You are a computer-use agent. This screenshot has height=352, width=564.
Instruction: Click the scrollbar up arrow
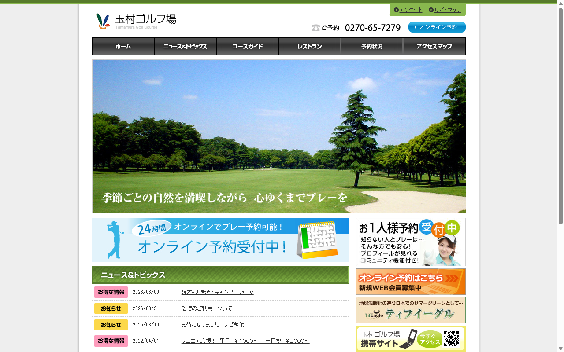[560, 4]
